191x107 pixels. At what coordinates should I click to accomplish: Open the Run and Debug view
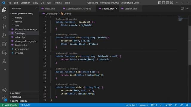4,35
